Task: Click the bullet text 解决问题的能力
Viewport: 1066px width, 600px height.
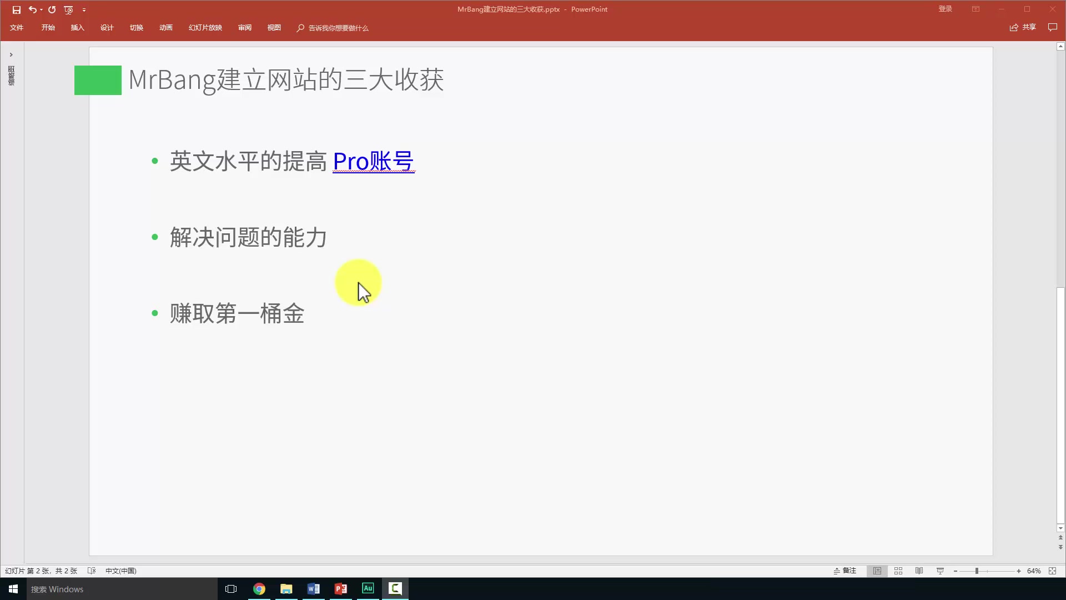Action: click(x=248, y=237)
